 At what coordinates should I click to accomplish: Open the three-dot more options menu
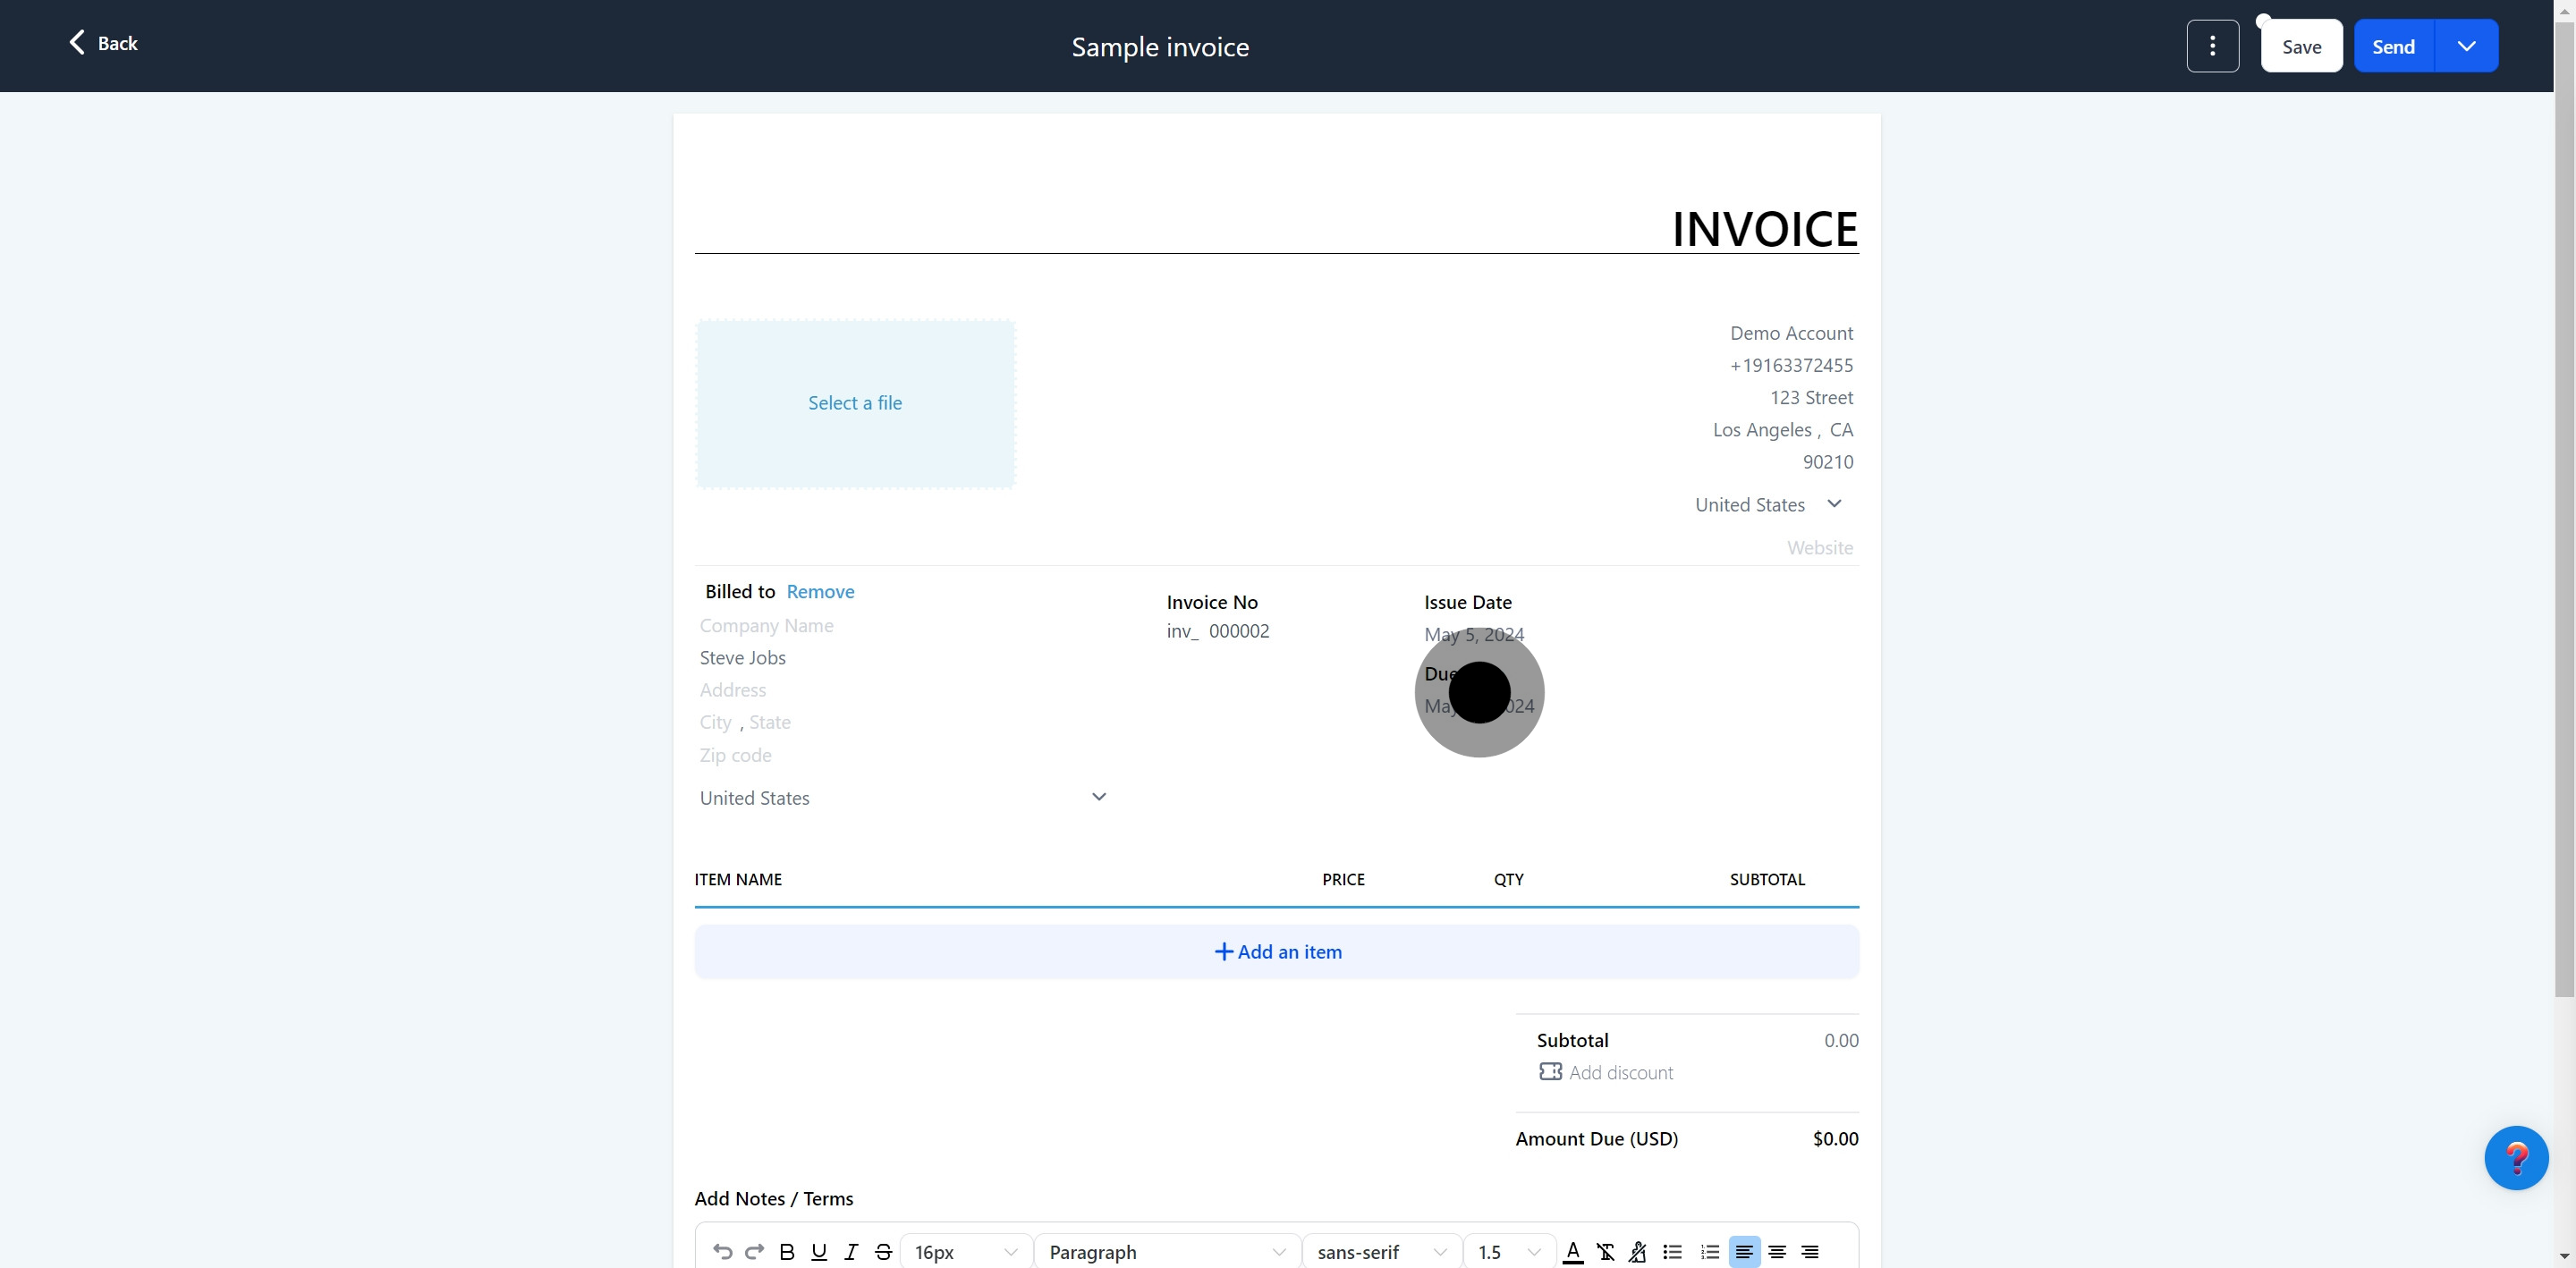tap(2212, 46)
